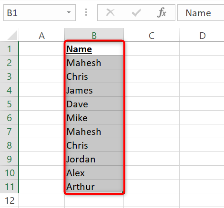Select the cell containing Arthur
Screen dimensions: 224x208
94,186
